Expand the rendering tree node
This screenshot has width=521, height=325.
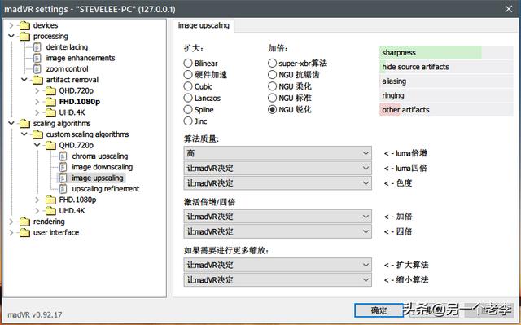tap(11, 222)
